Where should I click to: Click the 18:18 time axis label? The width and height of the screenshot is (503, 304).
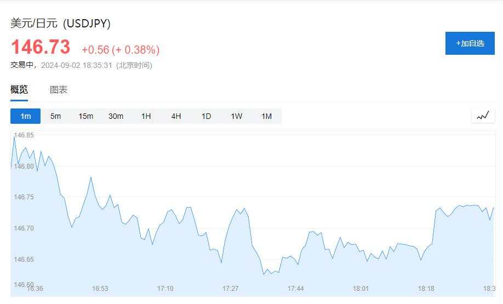click(x=426, y=289)
